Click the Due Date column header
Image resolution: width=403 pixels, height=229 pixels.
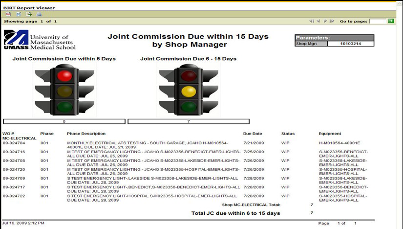pos(253,134)
